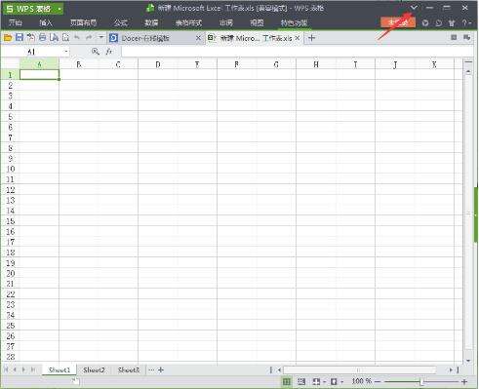Open the WPS 表格 application menu dropdown

[x=60, y=9]
